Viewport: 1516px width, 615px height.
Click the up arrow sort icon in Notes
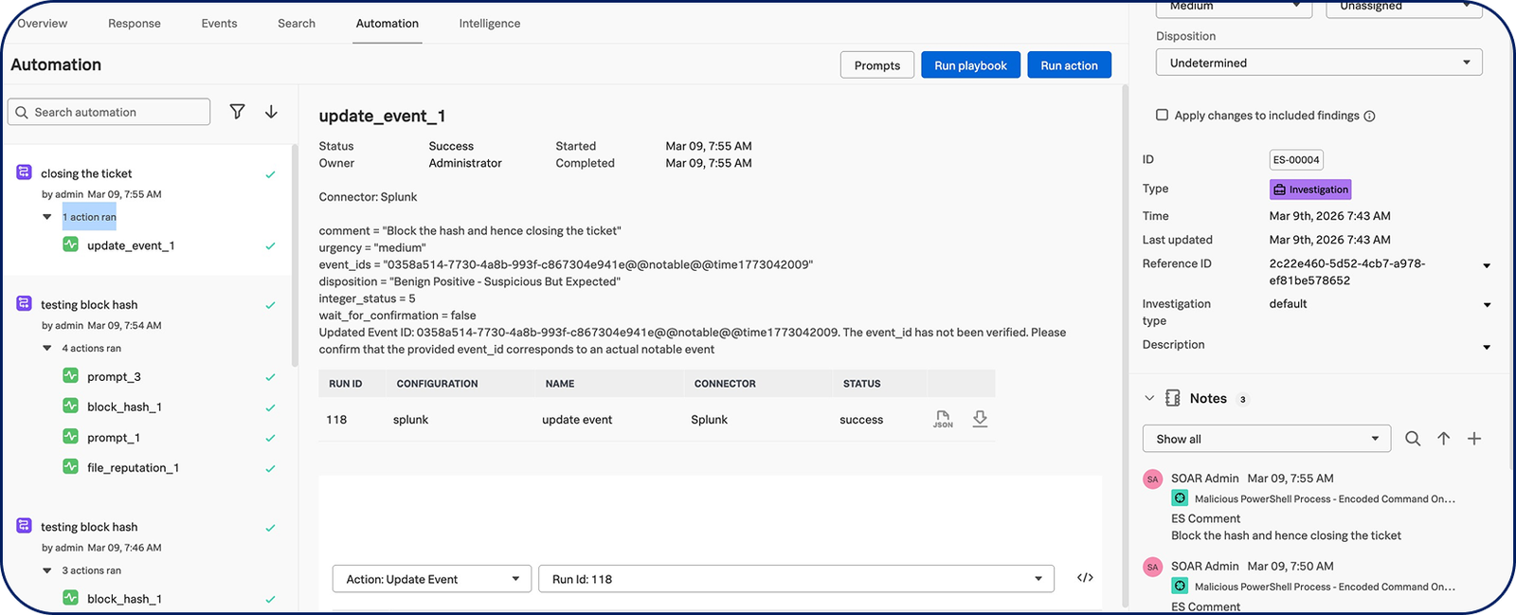(x=1443, y=439)
